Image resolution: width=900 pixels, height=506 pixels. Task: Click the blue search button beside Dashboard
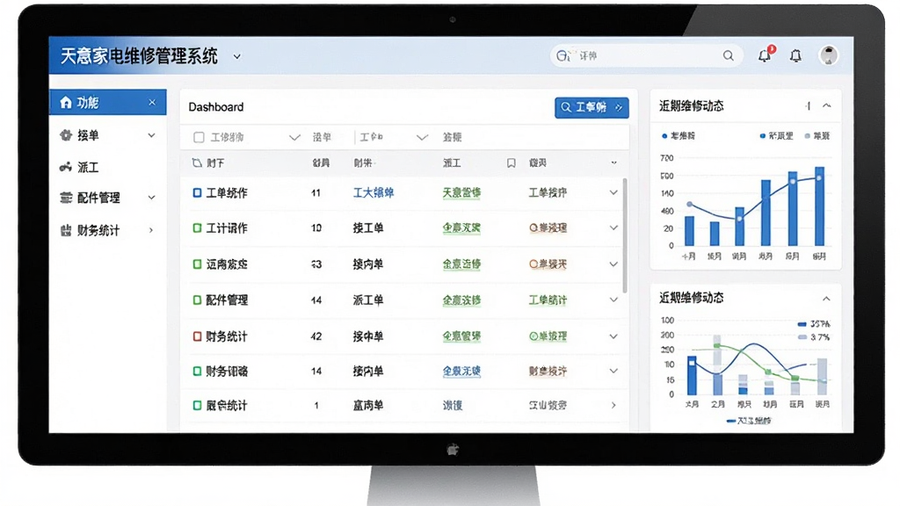(592, 107)
